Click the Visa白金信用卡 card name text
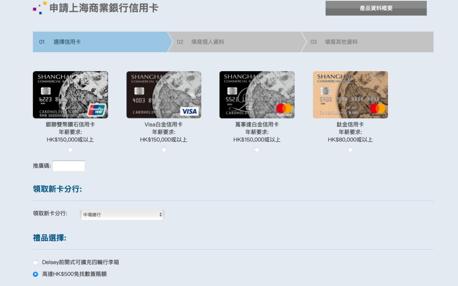Viewport: 458px width, 286px height. pos(164,124)
